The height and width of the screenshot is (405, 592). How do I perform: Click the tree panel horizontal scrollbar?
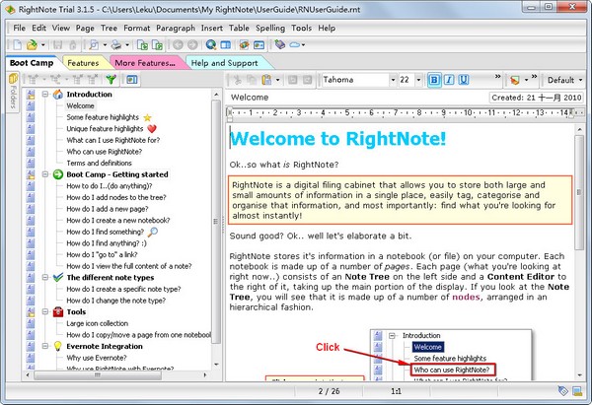(98, 375)
